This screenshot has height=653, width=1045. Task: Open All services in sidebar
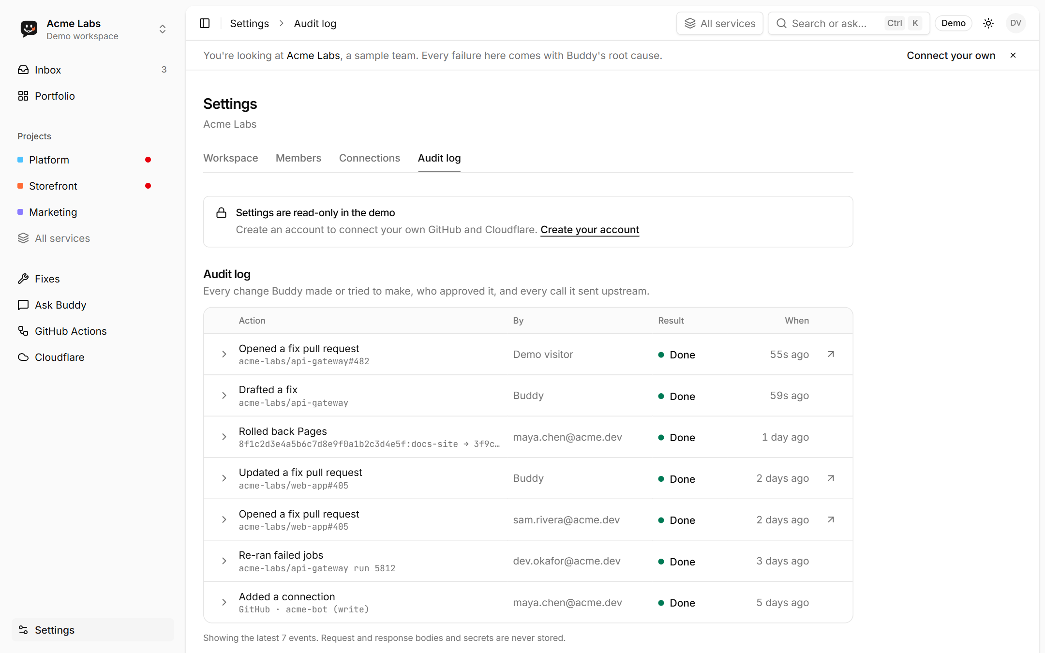click(92, 238)
